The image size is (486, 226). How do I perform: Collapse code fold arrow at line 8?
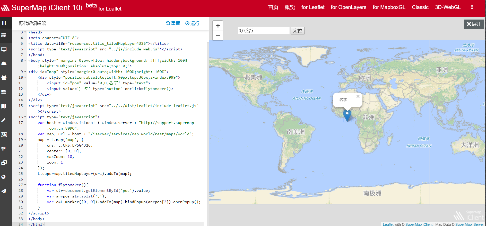[25, 60]
